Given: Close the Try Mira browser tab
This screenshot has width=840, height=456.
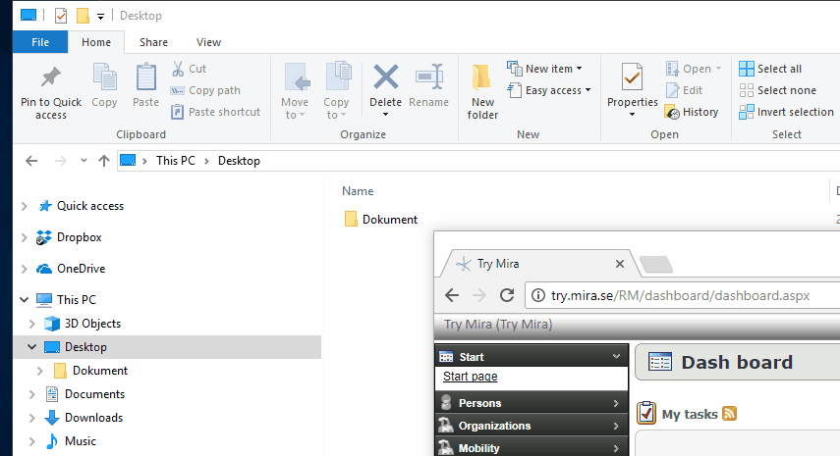Looking at the screenshot, I should tap(620, 264).
